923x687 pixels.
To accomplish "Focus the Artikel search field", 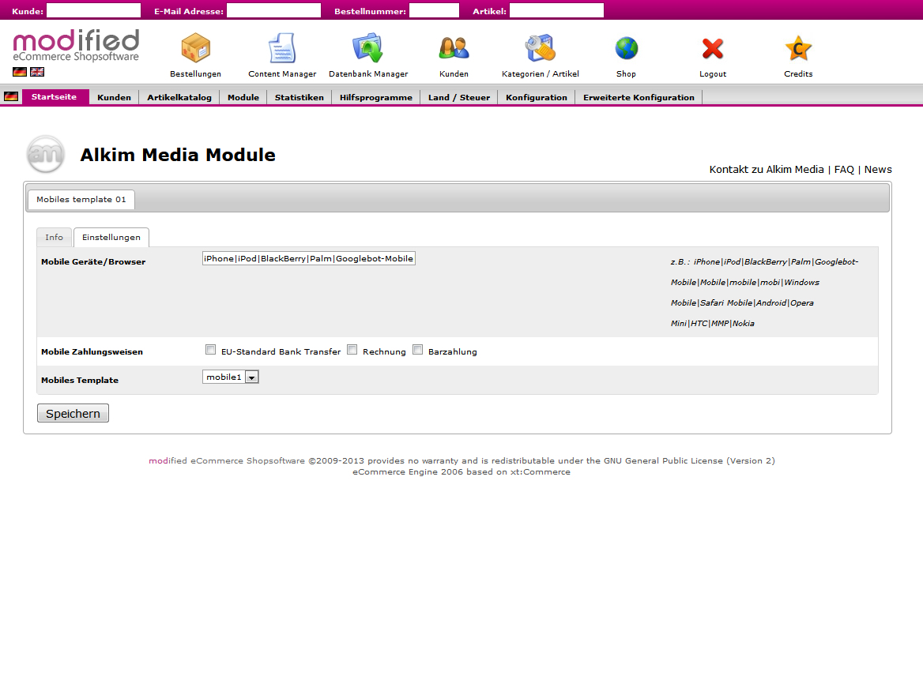I will pyautogui.click(x=556, y=10).
